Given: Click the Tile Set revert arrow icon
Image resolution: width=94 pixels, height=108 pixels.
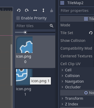Looking at the screenshot, I should click(91, 33).
